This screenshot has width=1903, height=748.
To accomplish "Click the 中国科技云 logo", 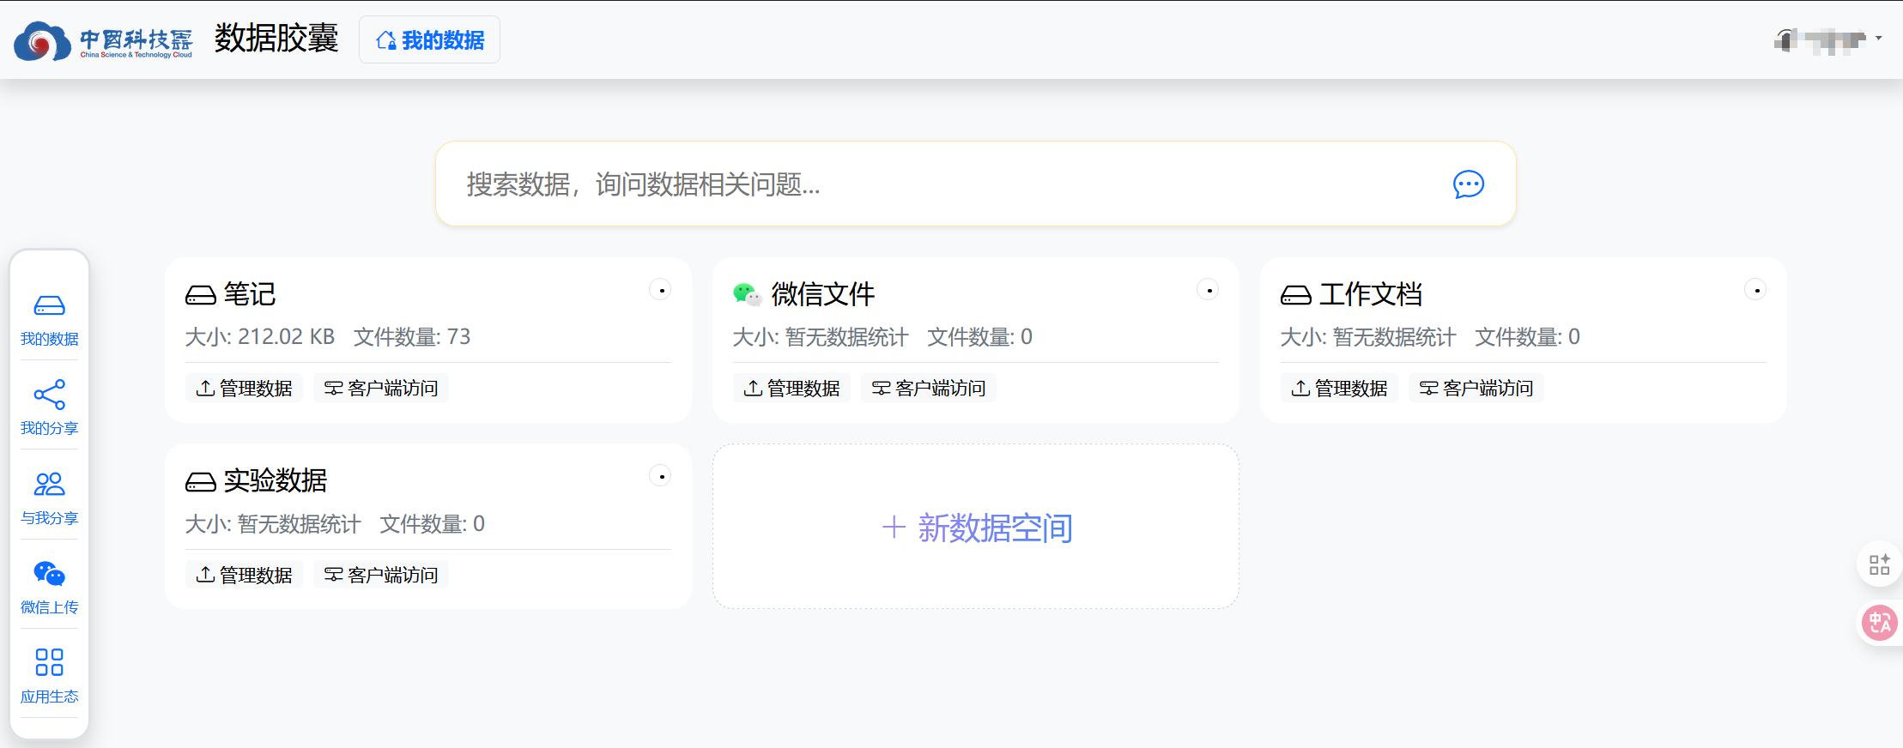I will [x=103, y=40].
